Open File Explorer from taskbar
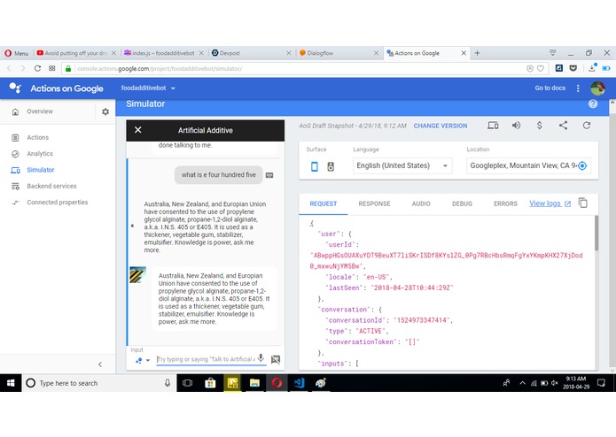This screenshot has width=616, height=437. 254,383
